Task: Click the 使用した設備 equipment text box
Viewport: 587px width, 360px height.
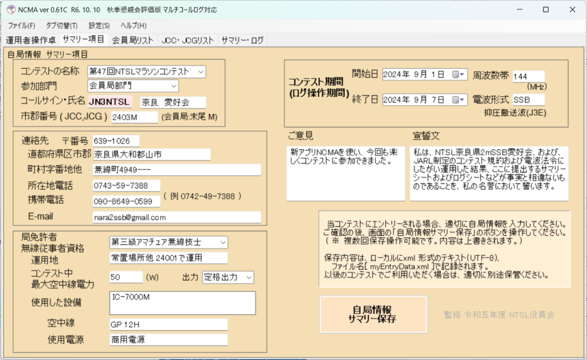Action: (x=182, y=303)
